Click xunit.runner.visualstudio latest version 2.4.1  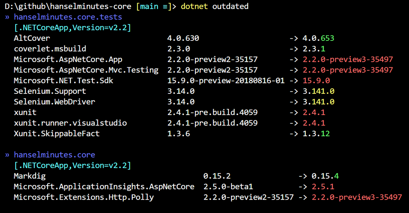pyautogui.click(x=314, y=123)
